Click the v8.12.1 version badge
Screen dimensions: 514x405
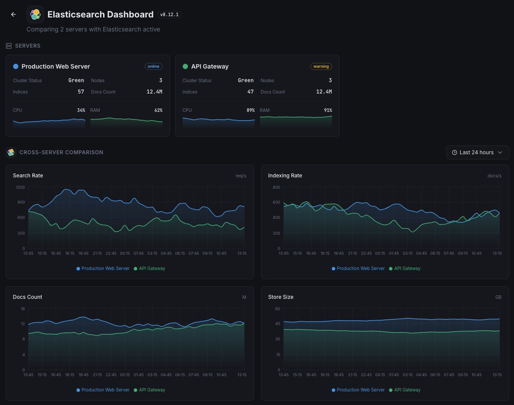(x=169, y=14)
